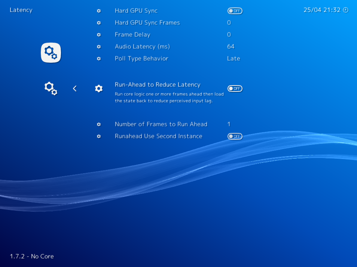Toggle the Runahead Use Second Instance switch
This screenshot has height=267, width=357.
coord(235,136)
